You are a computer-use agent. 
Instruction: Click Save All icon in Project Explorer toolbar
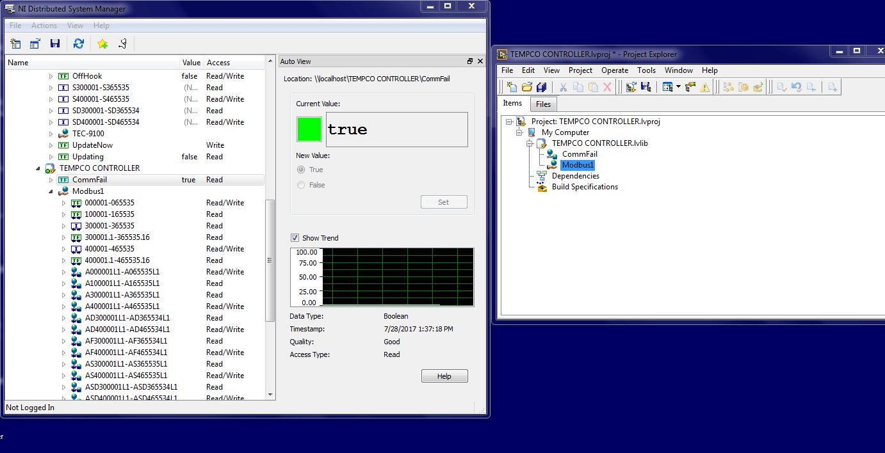[x=542, y=87]
